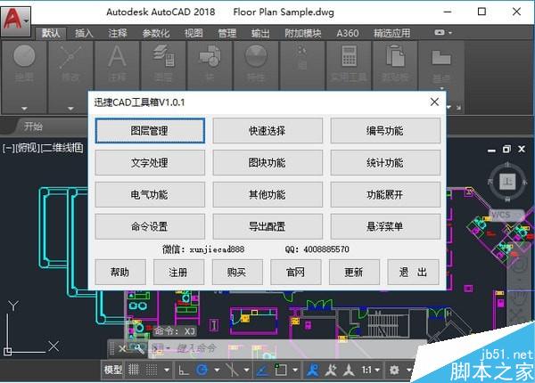Open the Clipboard panel paste icon
The height and width of the screenshot is (383, 535).
395,56
